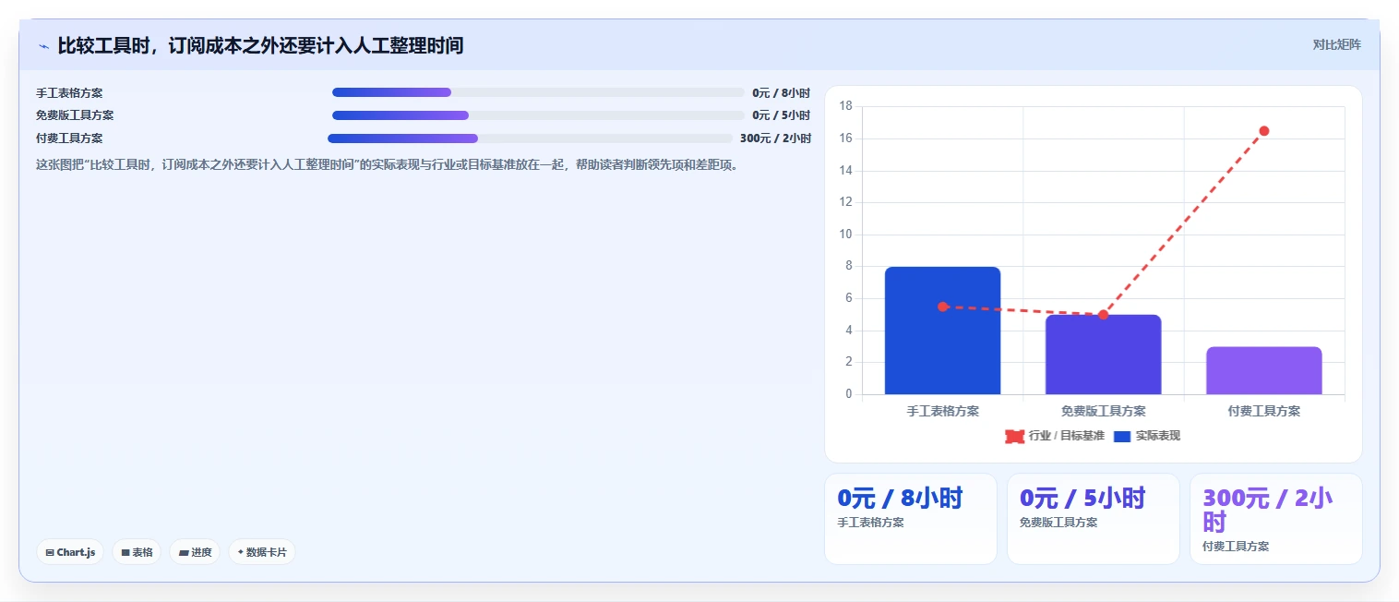The height and width of the screenshot is (602, 1399).
Task: Click the 免费版工具方案 bar in the chart
Action: (1103, 355)
